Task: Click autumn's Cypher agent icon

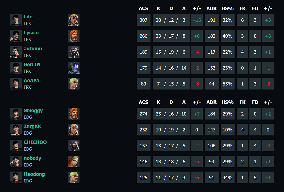Action: 74,52
